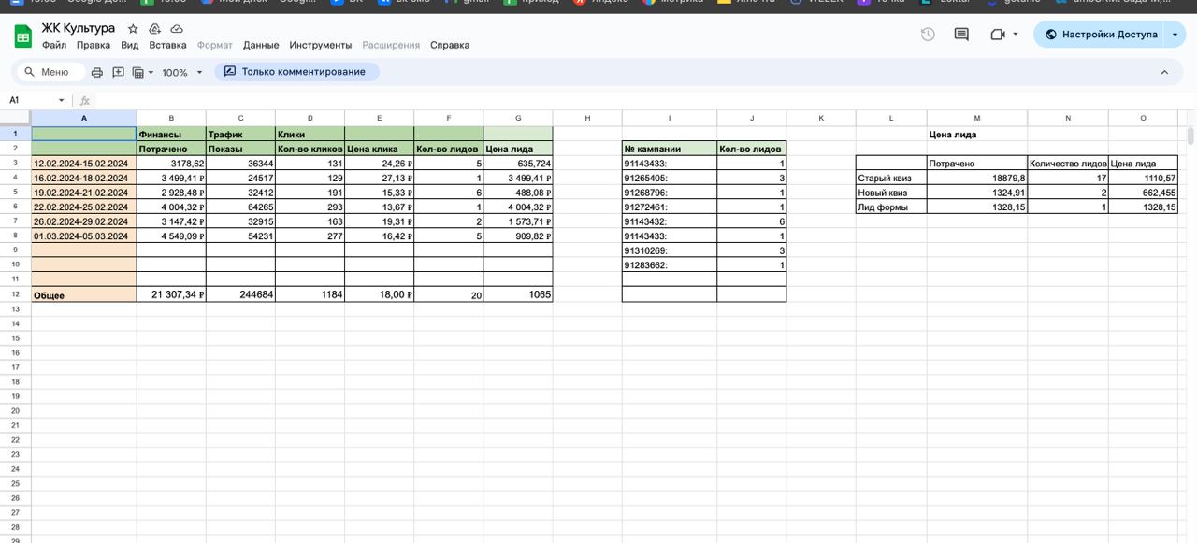Select the 12.02.2024-15.02.2024 date cell
This screenshot has width=1197, height=543.
tap(84, 164)
